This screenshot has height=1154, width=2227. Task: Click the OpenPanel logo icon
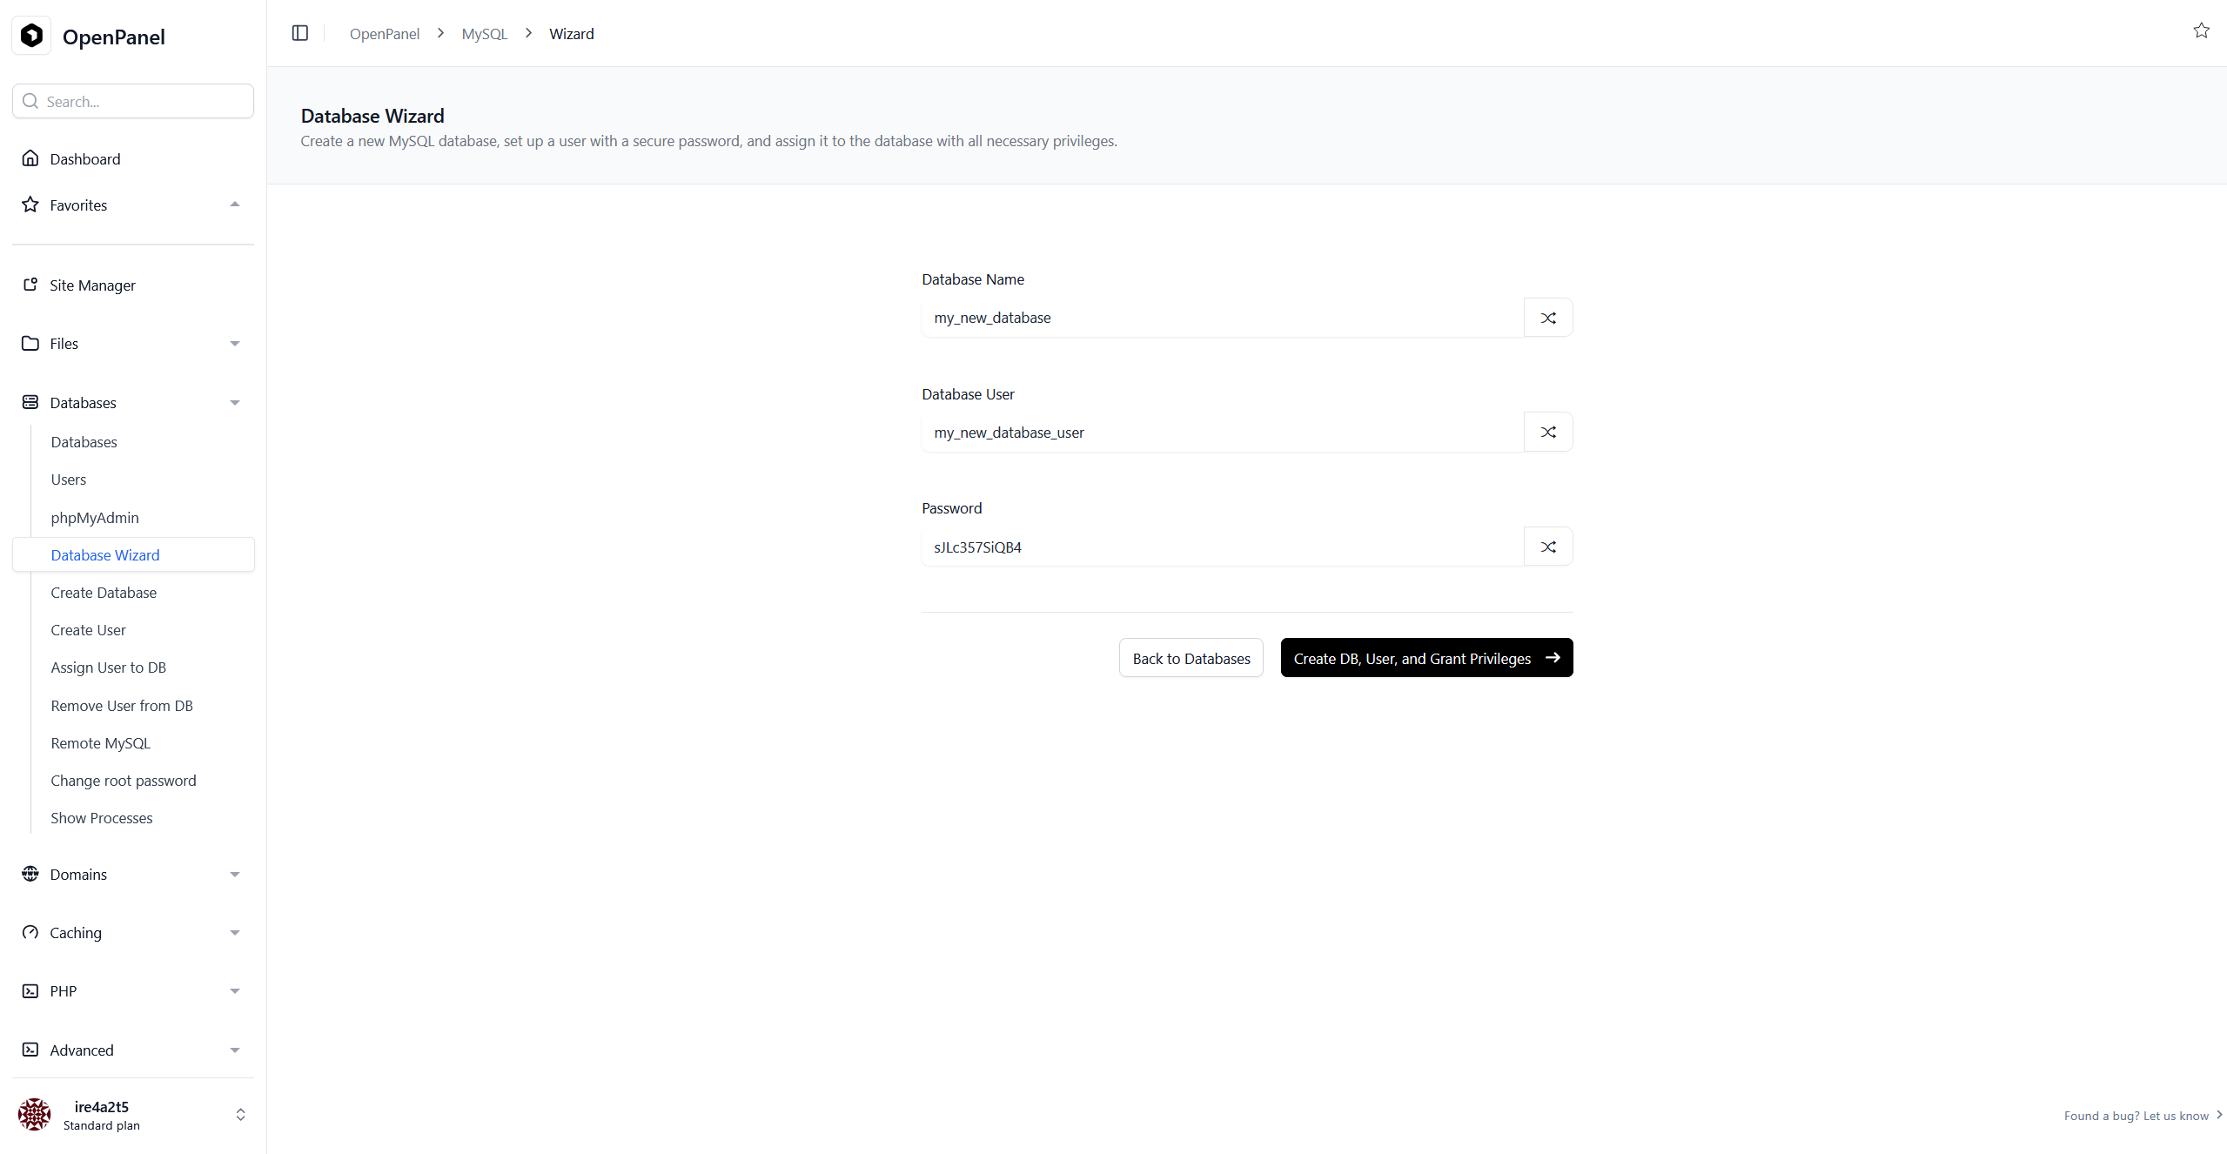click(x=32, y=36)
